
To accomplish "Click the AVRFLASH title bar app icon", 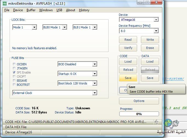I will (5, 4).
